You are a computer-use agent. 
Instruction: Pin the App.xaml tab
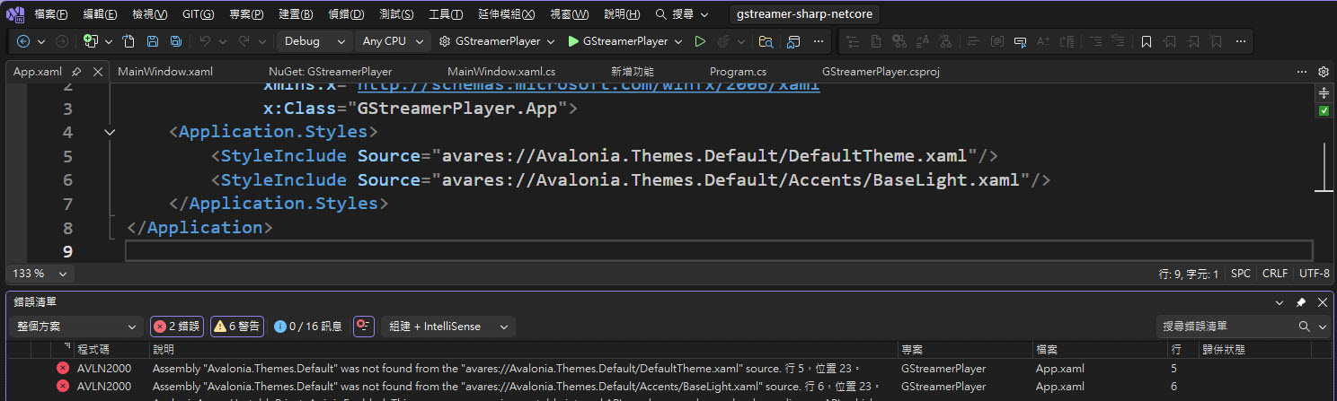(76, 72)
